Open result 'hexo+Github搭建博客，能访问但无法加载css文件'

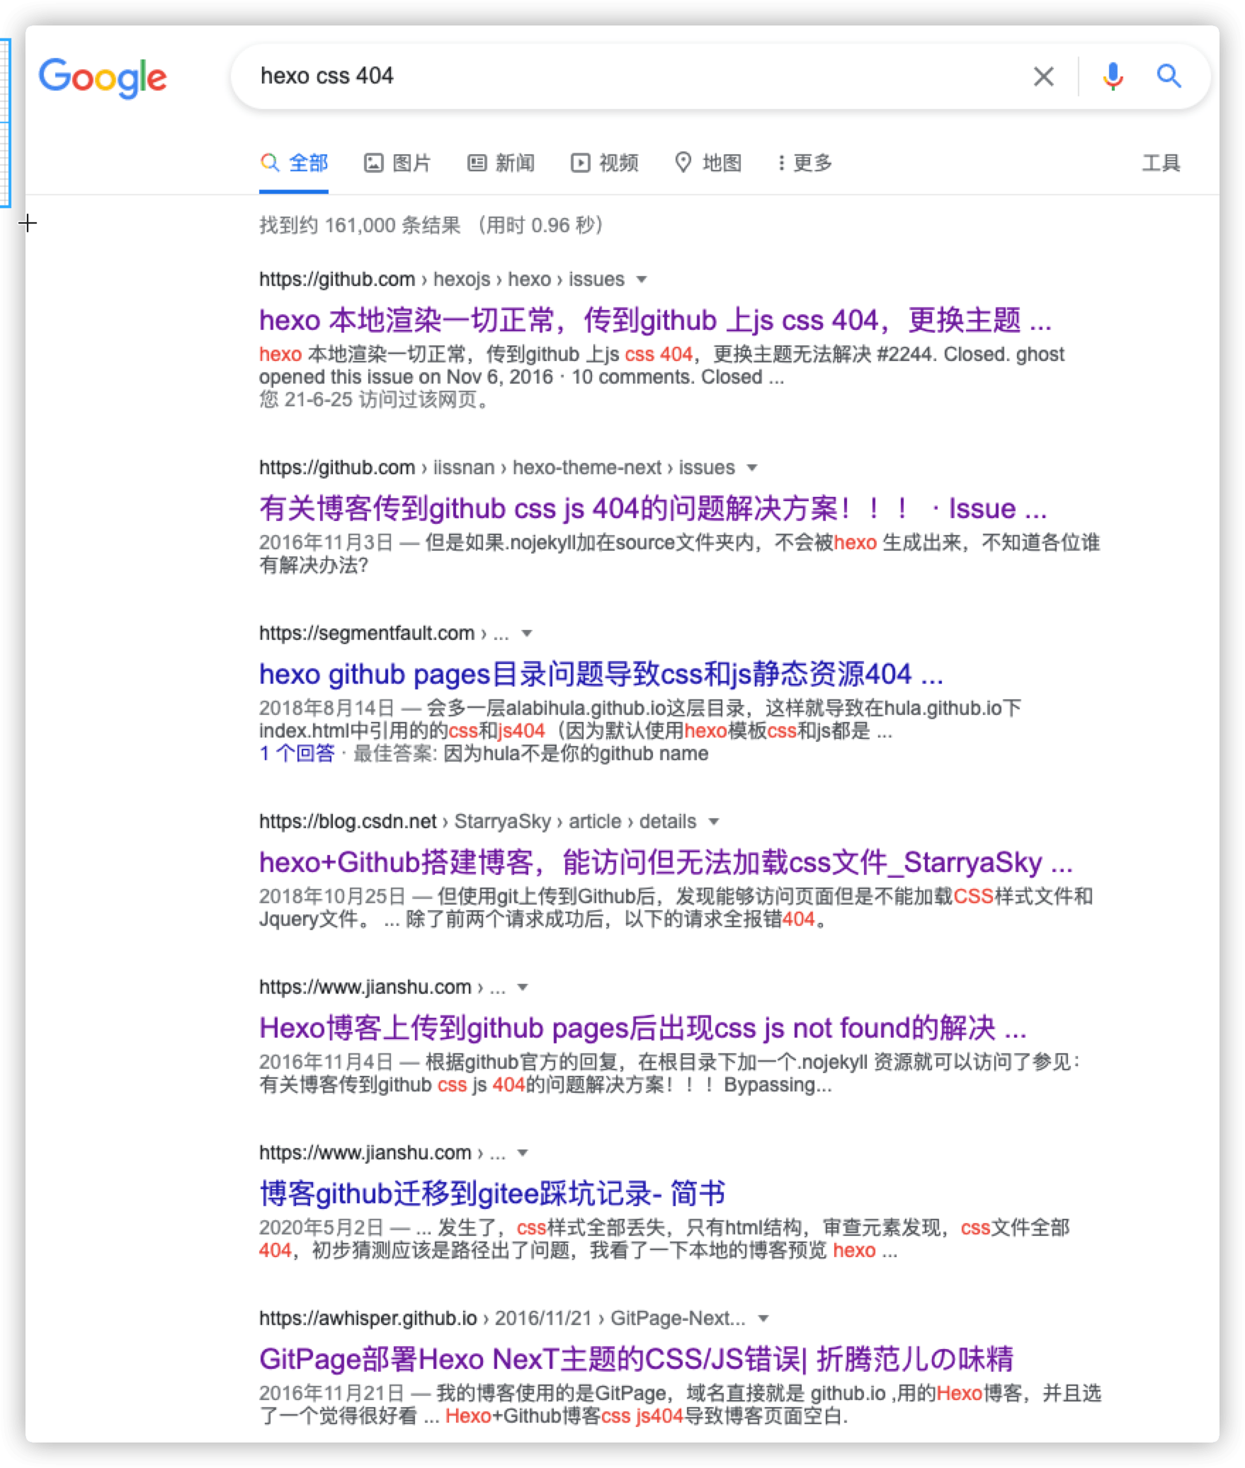(x=666, y=863)
